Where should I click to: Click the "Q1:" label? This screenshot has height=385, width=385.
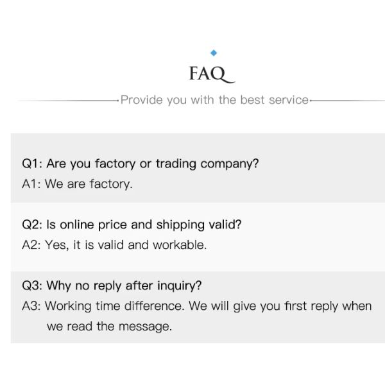pyautogui.click(x=32, y=164)
